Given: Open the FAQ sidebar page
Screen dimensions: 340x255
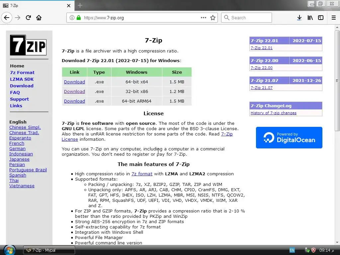Looking at the screenshot, I should (15, 92).
